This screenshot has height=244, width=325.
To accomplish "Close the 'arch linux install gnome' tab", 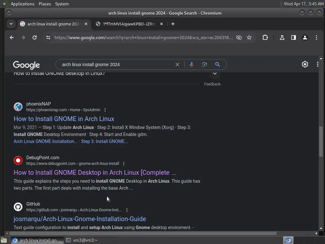I will [x=86, y=24].
